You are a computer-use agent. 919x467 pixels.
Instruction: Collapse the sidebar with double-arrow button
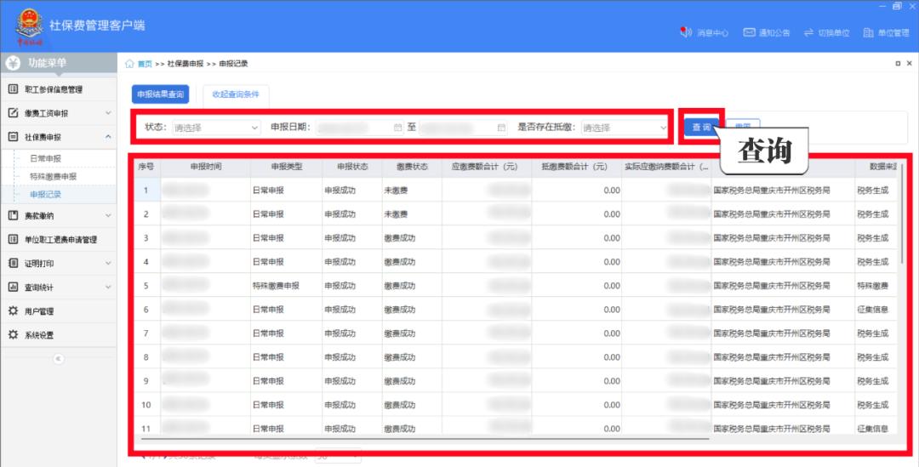point(58,359)
